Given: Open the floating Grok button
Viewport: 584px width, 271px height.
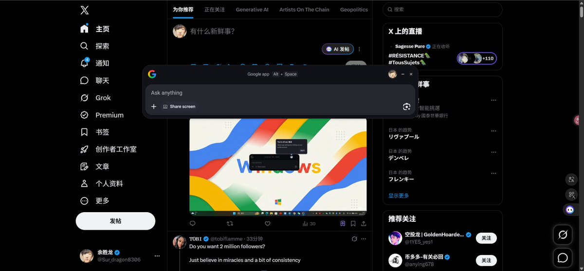Looking at the screenshot, I should tap(563, 235).
